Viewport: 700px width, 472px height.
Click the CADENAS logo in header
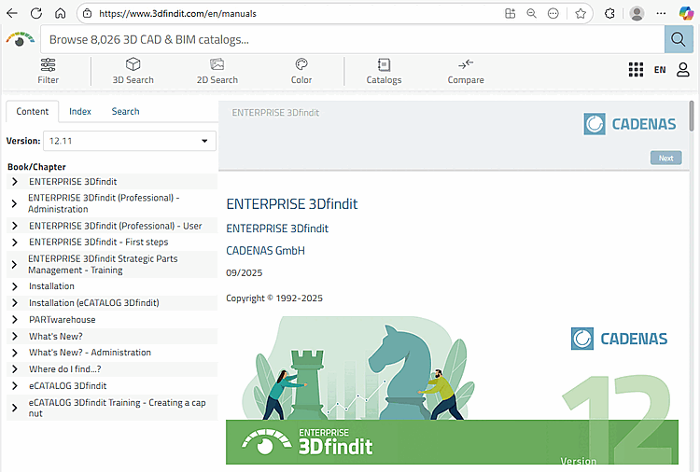(x=630, y=124)
